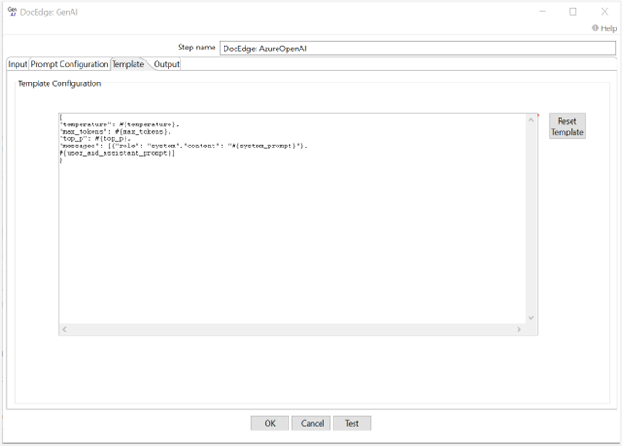Click the scroll left arrow of template editor
622x446 pixels.
[64, 329]
